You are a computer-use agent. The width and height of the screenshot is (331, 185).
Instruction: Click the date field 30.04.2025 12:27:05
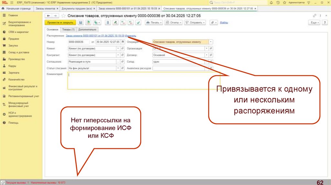pos(108,42)
